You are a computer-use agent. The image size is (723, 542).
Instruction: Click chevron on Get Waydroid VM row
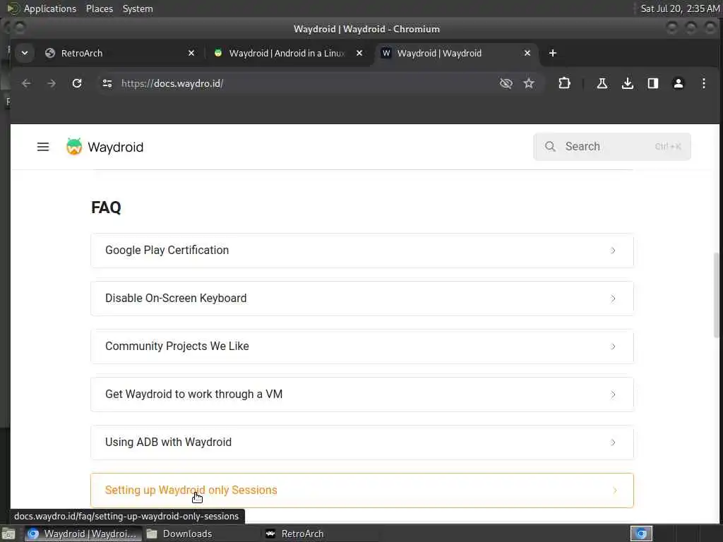[613, 394]
